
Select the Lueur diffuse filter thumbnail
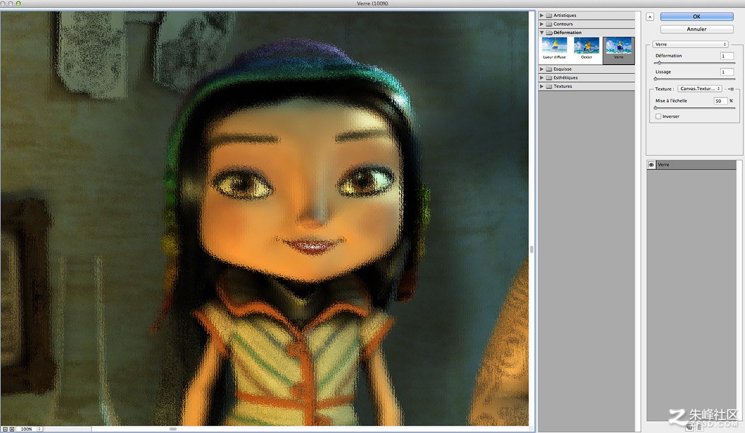click(x=554, y=49)
